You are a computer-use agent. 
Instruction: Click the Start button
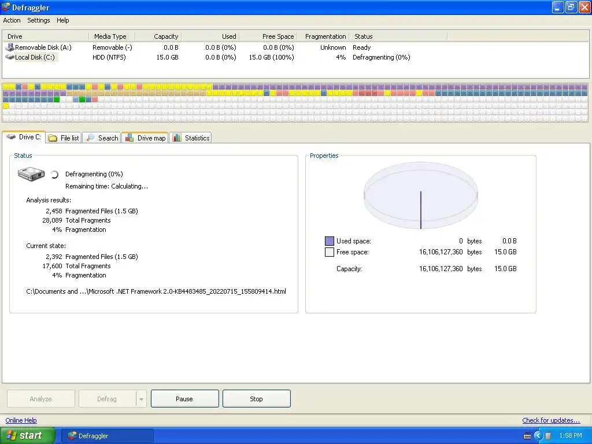pos(28,435)
